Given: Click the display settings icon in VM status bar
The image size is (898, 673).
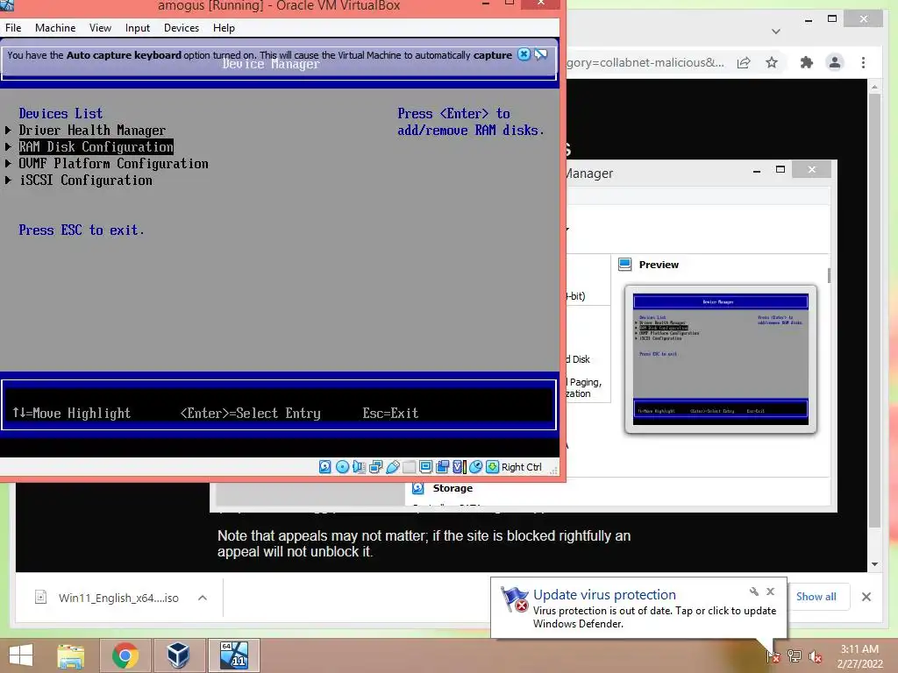Looking at the screenshot, I should pos(425,467).
